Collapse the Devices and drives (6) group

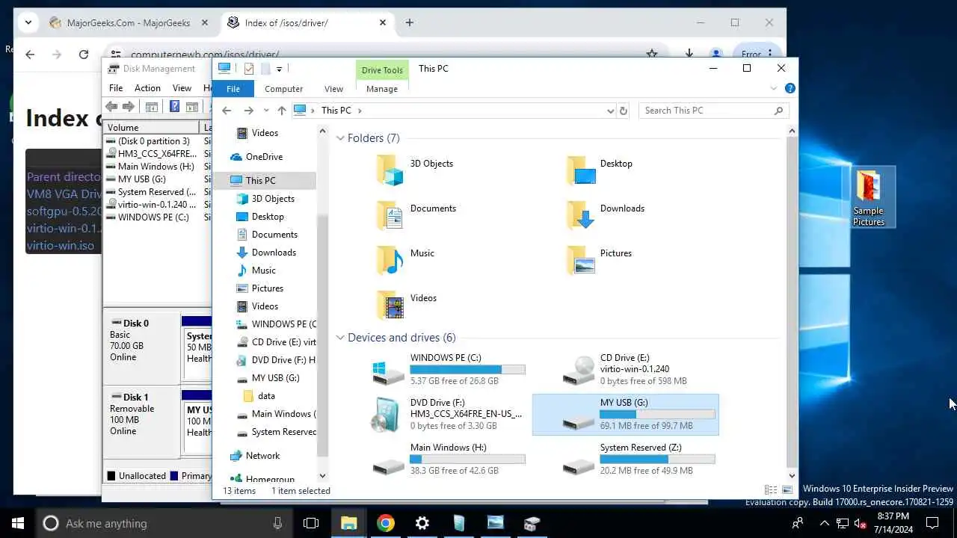coord(340,338)
